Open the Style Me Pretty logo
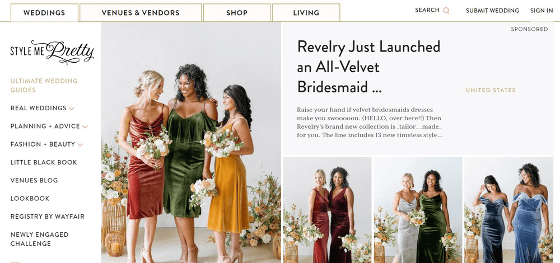The height and width of the screenshot is (263, 560). 52,52
